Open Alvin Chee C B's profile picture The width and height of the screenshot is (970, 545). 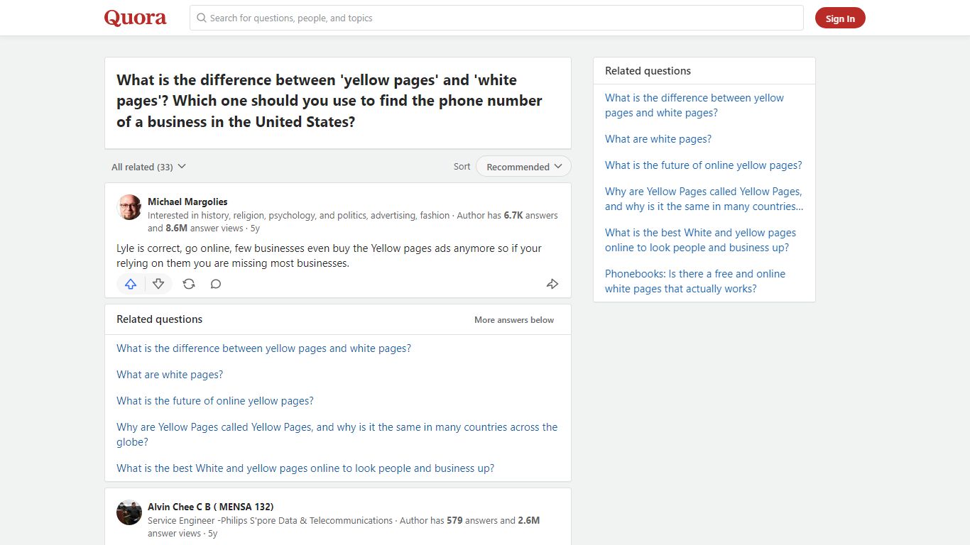129,512
